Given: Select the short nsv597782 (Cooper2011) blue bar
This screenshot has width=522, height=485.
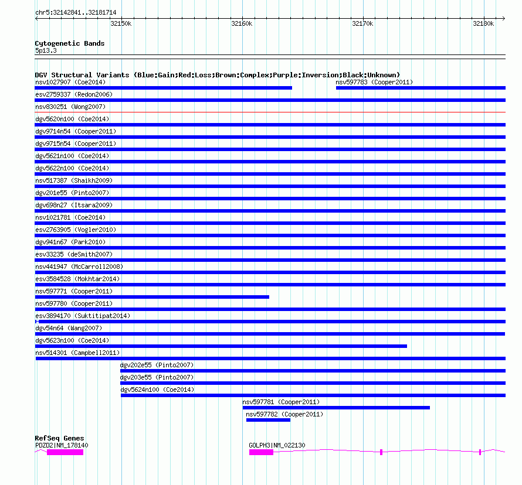Looking at the screenshot, I should pyautogui.click(x=268, y=420).
